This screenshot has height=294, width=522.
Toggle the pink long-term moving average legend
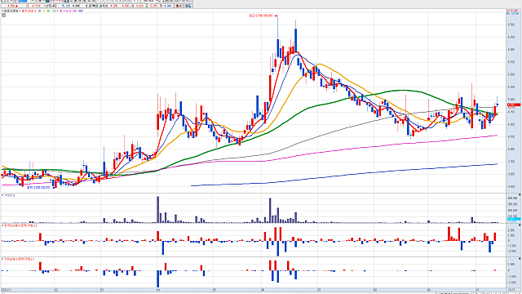point(67,11)
